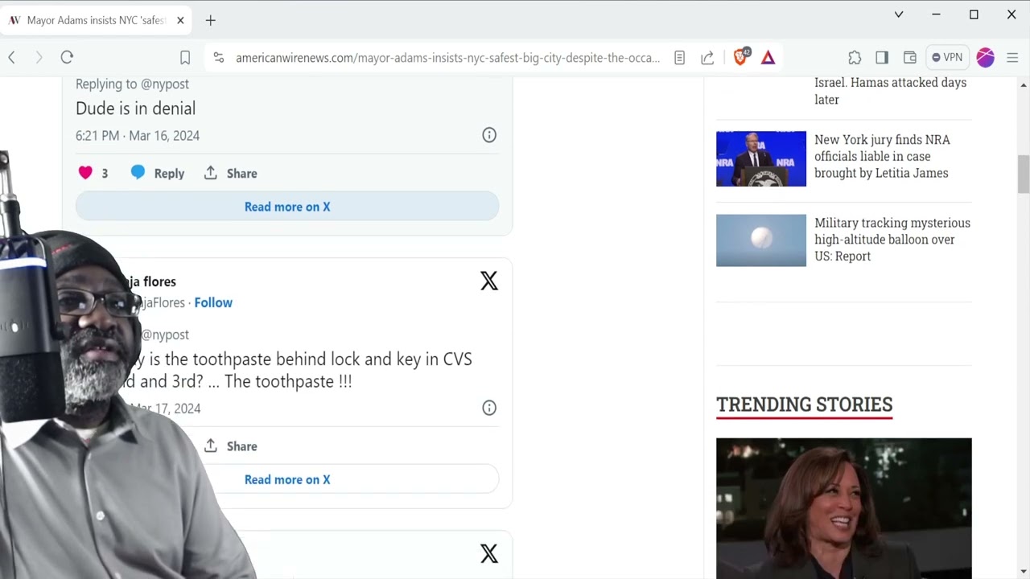This screenshot has width=1030, height=579.
Task: Open the Brave Rewards triangle icon
Action: [768, 57]
